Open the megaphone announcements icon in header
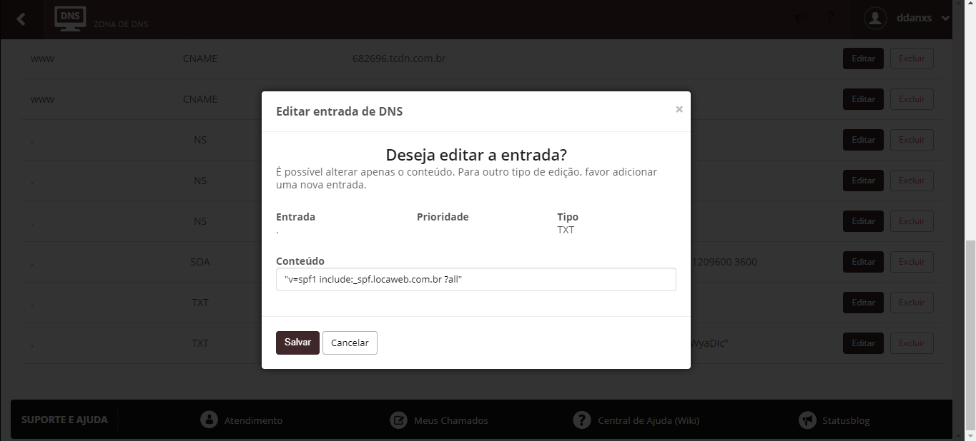 (x=801, y=19)
